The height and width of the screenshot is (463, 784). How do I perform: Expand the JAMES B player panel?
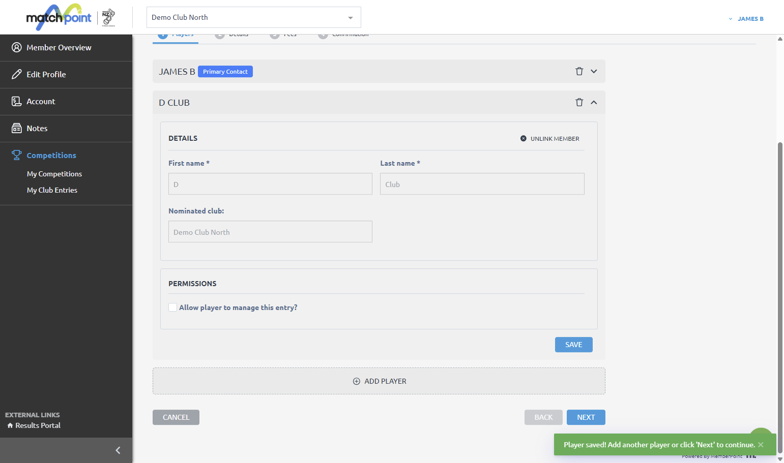[x=594, y=71]
